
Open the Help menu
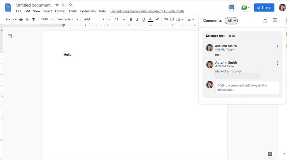click(x=102, y=11)
